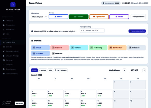151x108 pixels.
Task: Open Übersicht via its home icon
Action: click(x=4, y=20)
